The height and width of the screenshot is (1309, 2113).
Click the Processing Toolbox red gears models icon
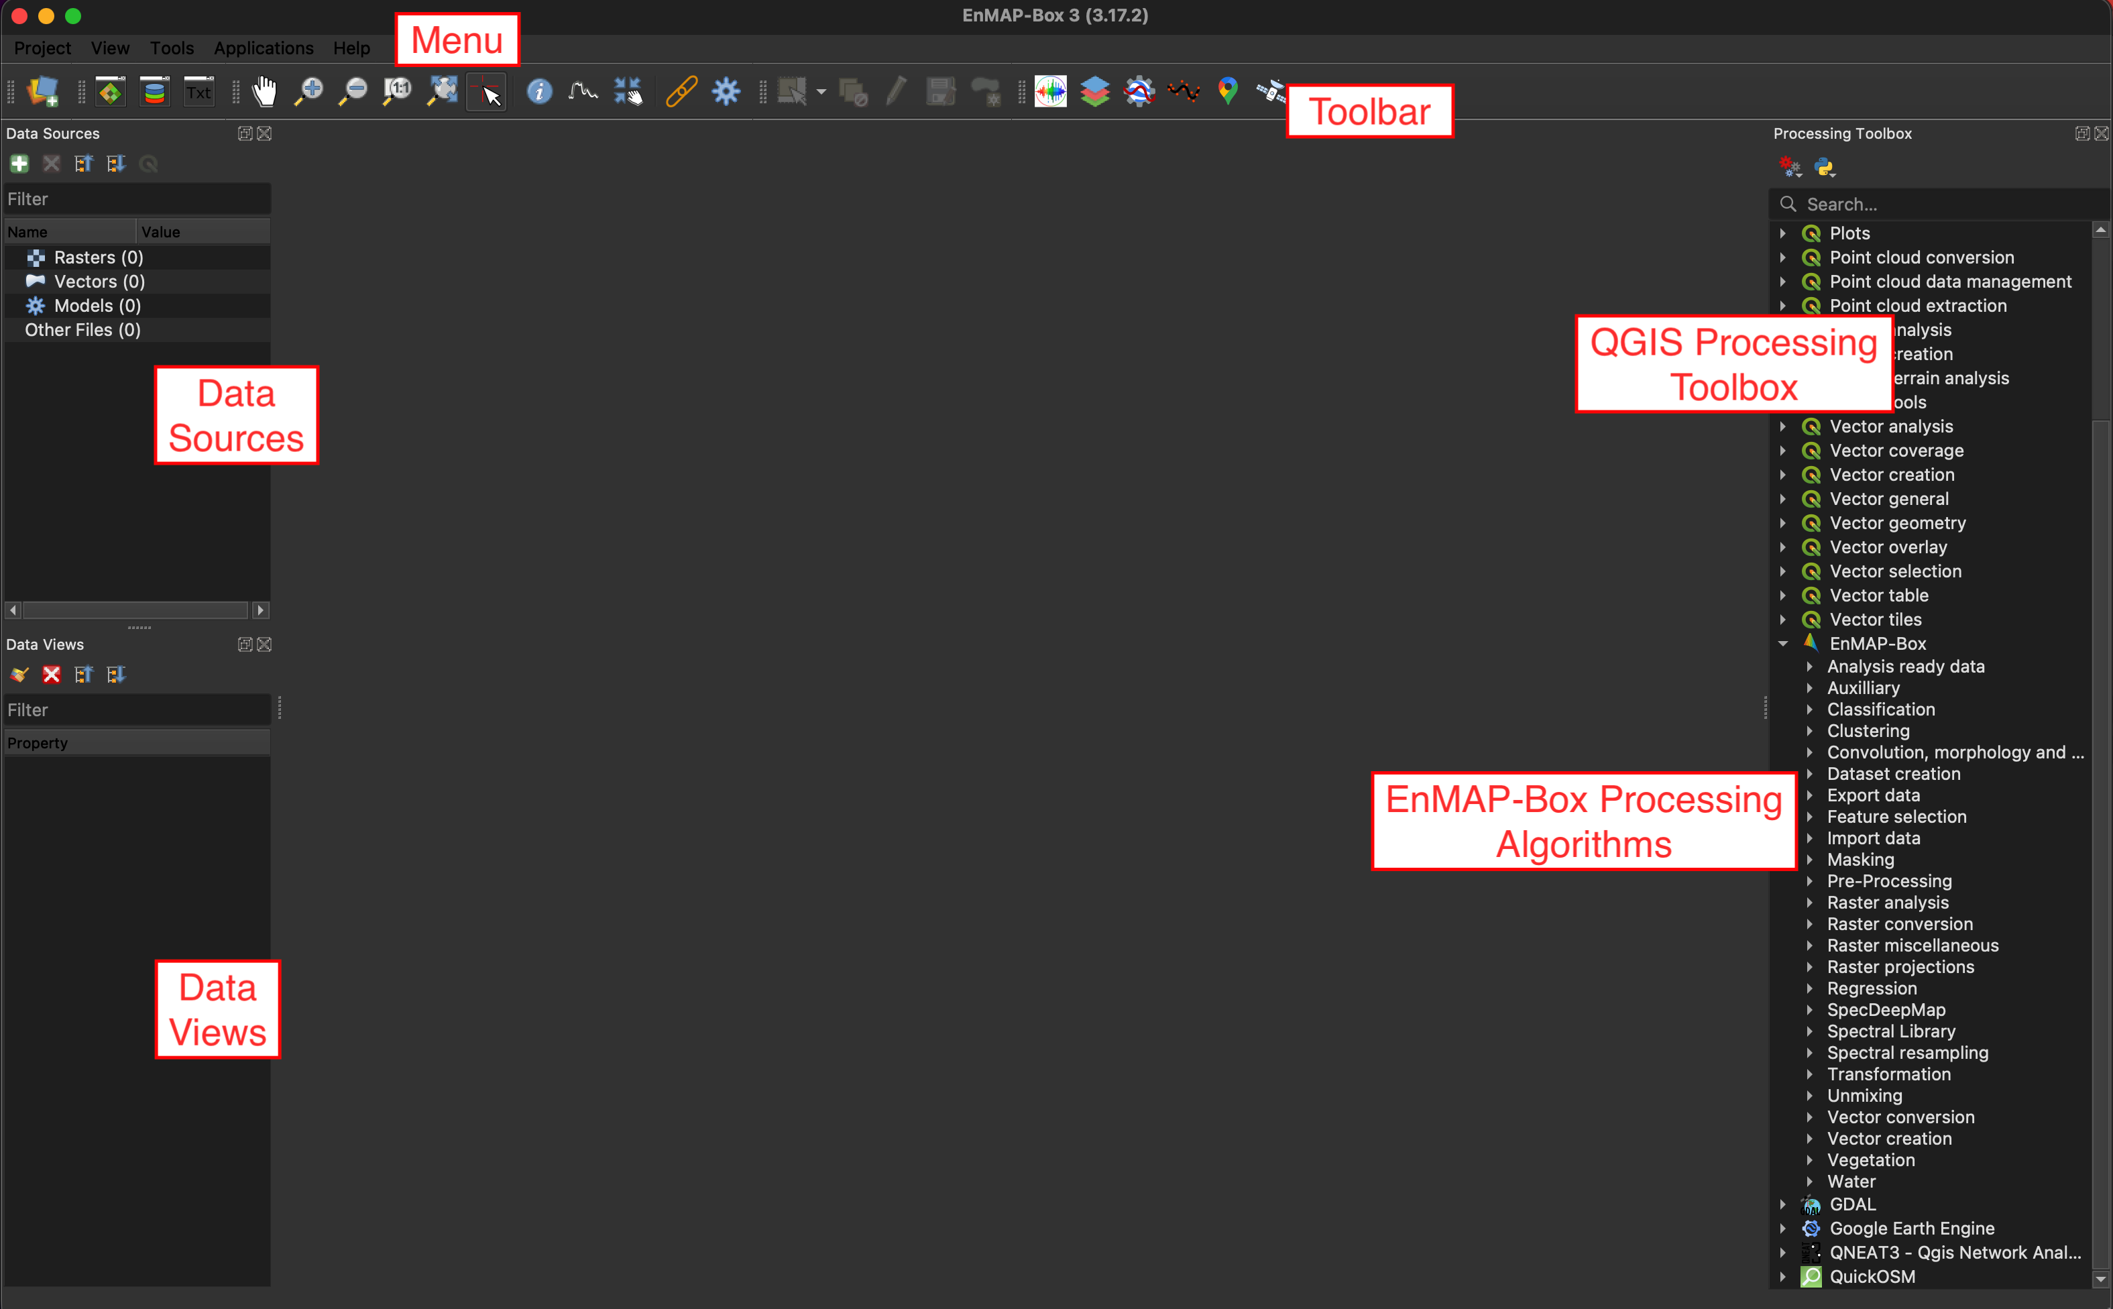(x=1790, y=166)
